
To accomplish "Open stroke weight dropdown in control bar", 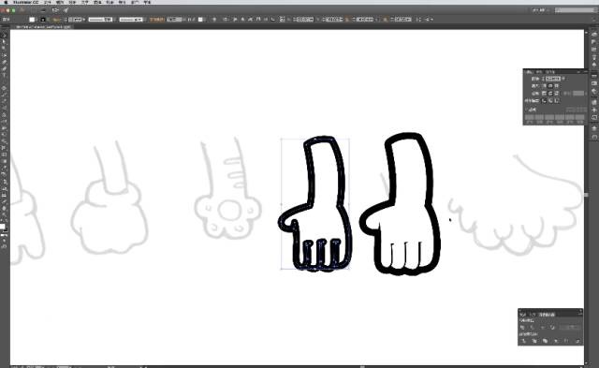I will point(83,19).
